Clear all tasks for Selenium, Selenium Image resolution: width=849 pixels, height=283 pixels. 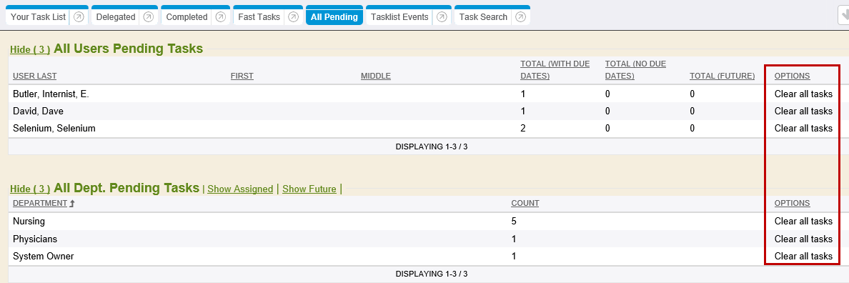[803, 128]
